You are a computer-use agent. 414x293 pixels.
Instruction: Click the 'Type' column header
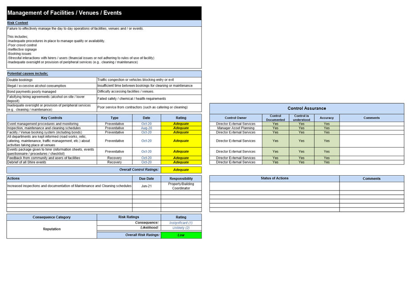[x=115, y=118]
